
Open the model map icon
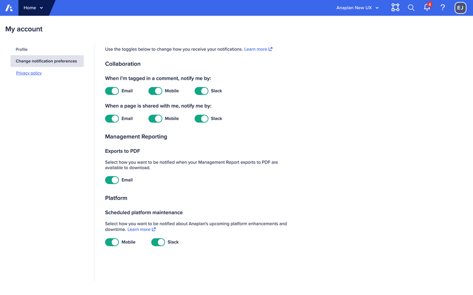395,8
